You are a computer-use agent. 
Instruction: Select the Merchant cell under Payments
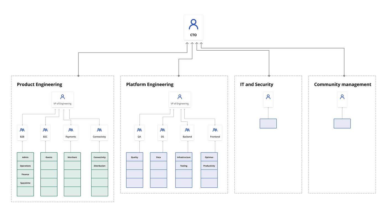point(72,157)
